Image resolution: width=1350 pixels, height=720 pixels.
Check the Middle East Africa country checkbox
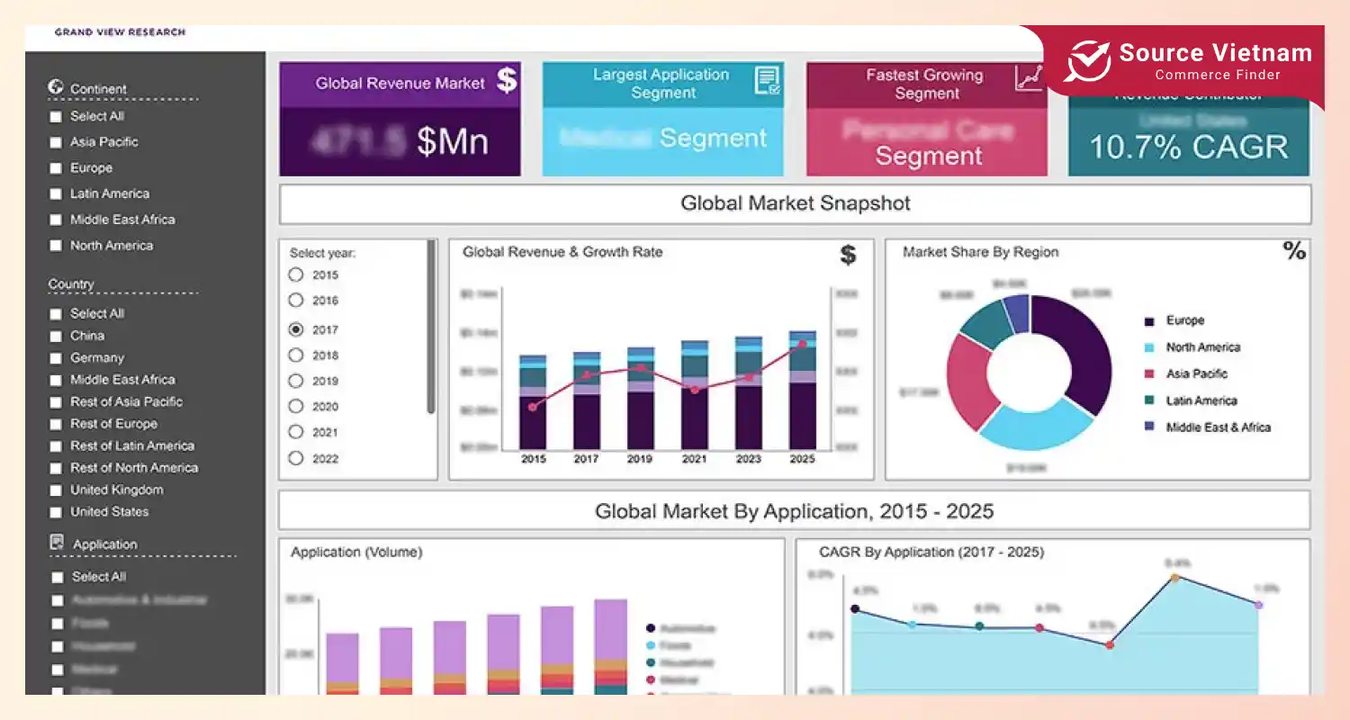coord(56,380)
